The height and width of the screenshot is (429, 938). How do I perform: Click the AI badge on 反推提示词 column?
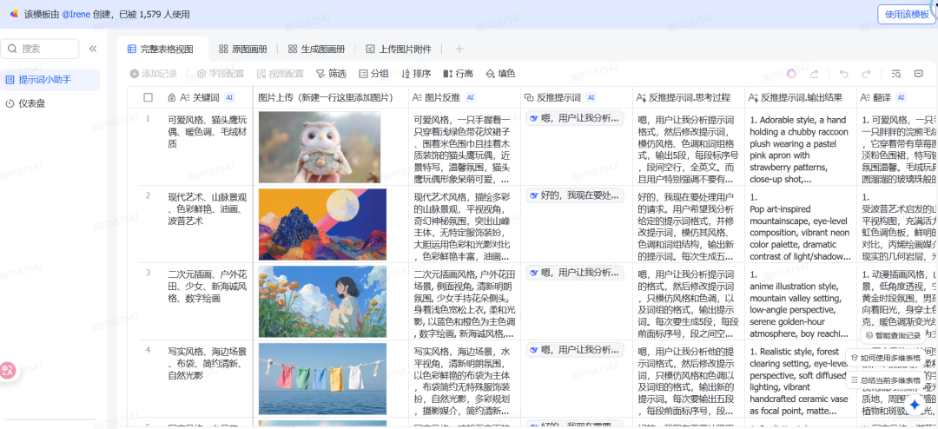(591, 97)
